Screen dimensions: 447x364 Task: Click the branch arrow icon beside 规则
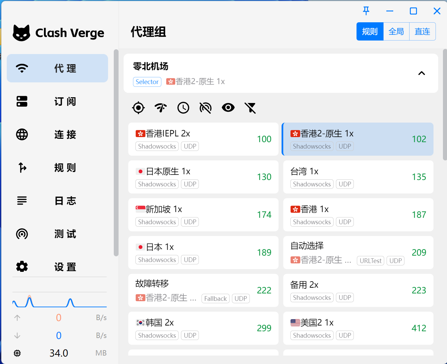(22, 167)
